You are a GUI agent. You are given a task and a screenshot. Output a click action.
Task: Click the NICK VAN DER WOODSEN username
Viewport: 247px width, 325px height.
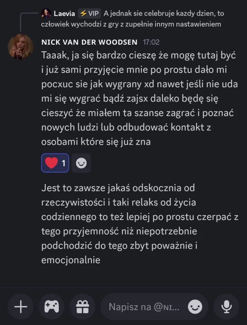click(x=89, y=42)
